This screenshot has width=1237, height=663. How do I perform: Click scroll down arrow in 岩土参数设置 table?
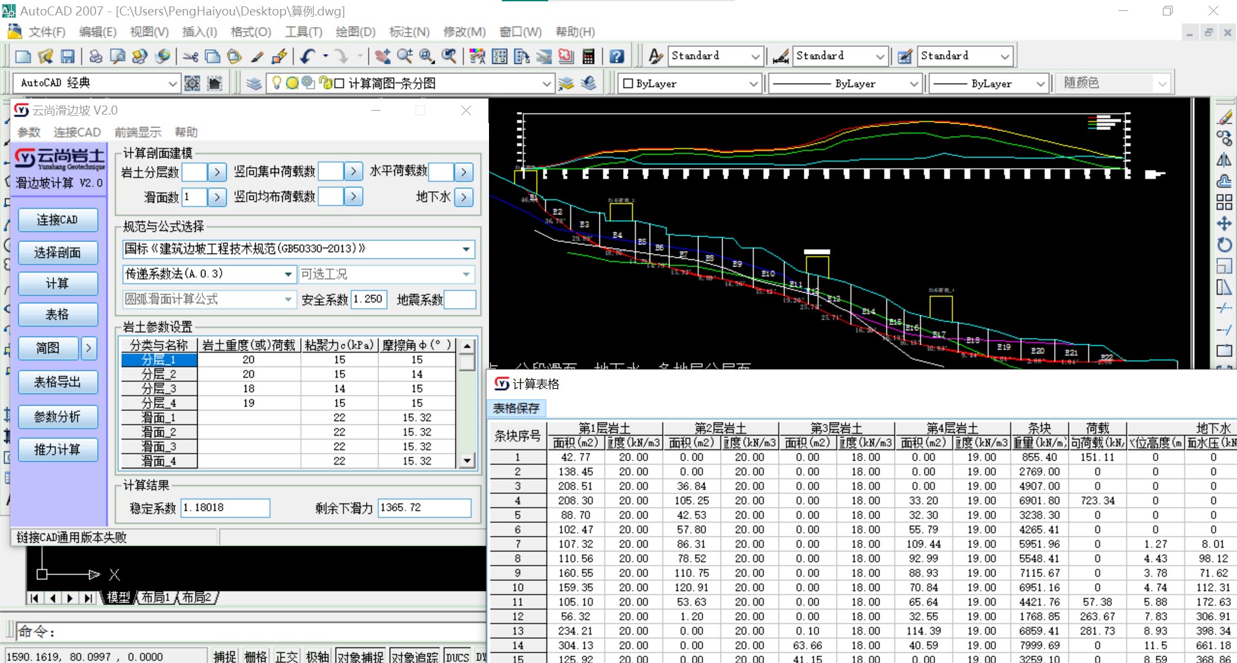pos(468,460)
